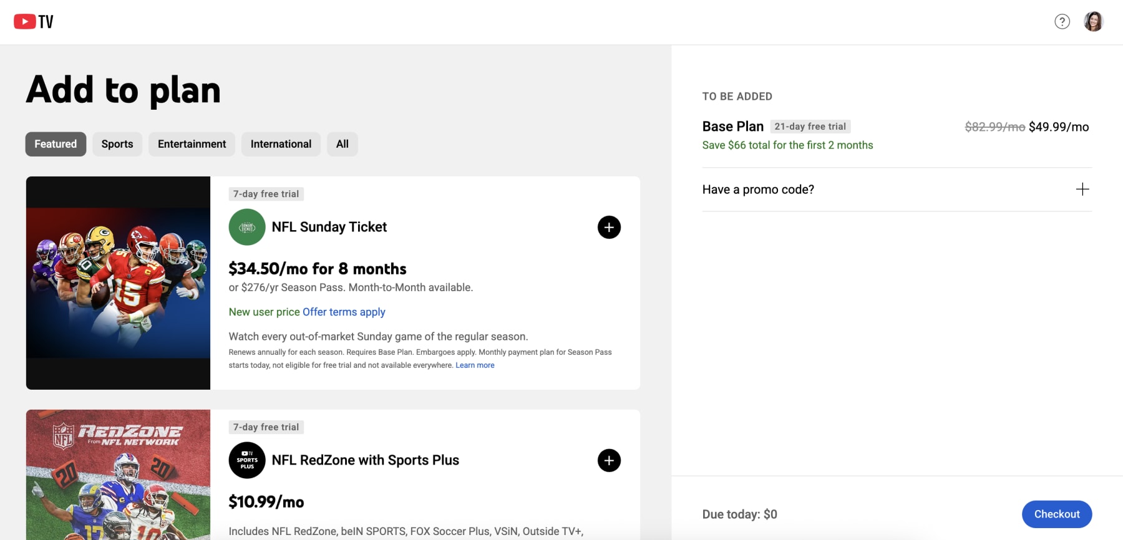Add NFL Sunday Ticket with plus button

click(609, 227)
